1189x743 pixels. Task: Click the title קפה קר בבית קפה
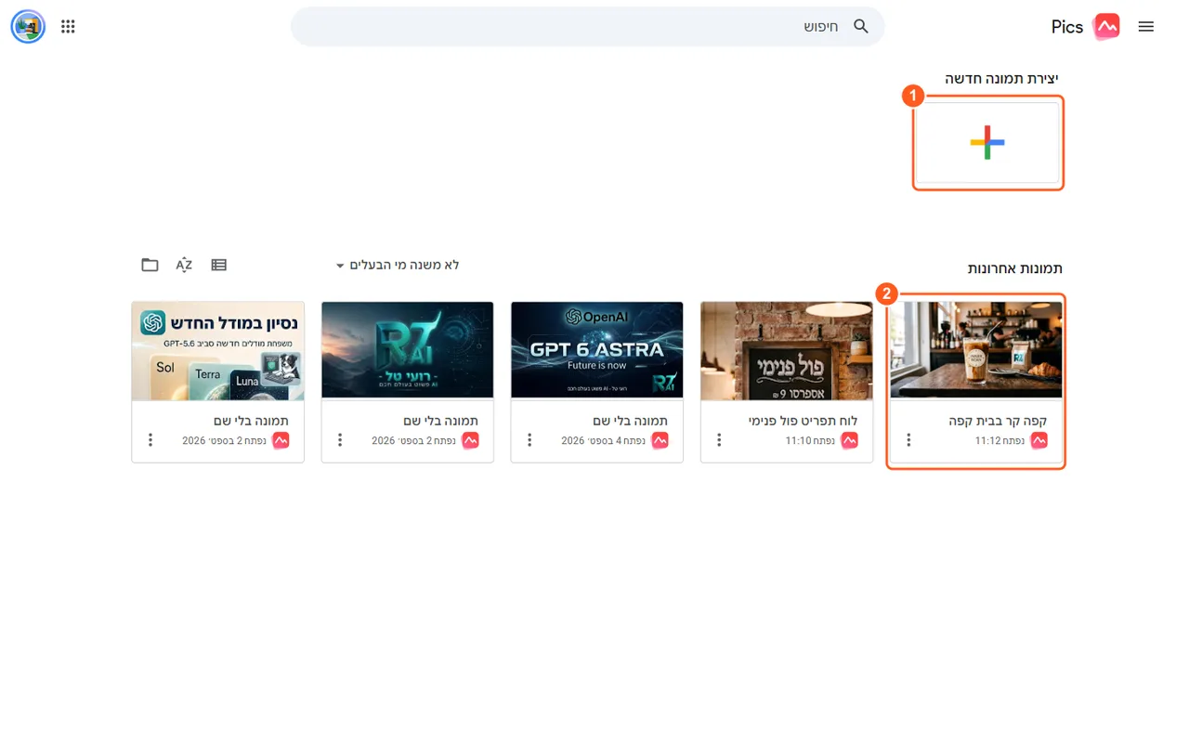(x=998, y=421)
